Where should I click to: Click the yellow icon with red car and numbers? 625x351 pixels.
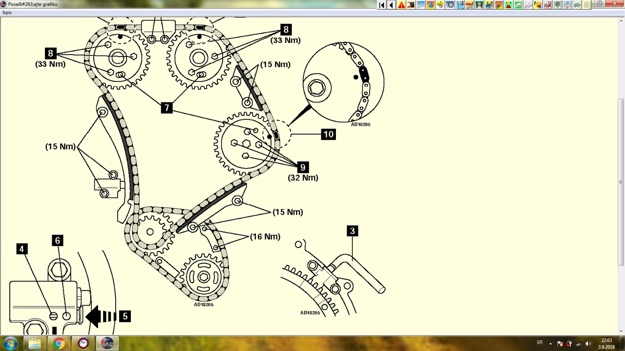[508, 5]
